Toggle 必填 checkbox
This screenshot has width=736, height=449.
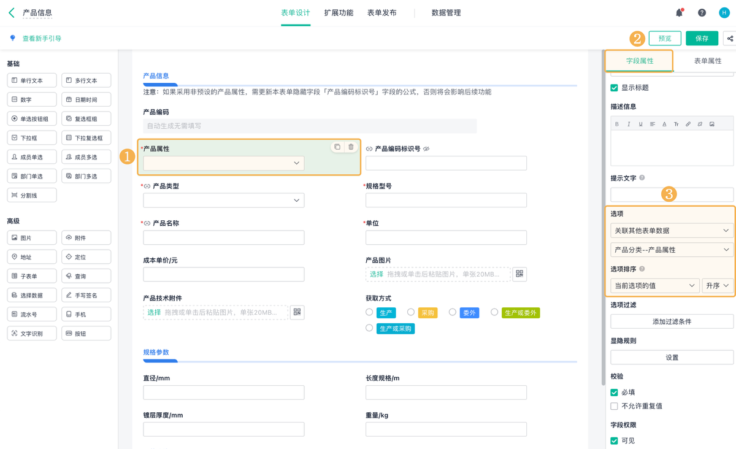tap(614, 392)
